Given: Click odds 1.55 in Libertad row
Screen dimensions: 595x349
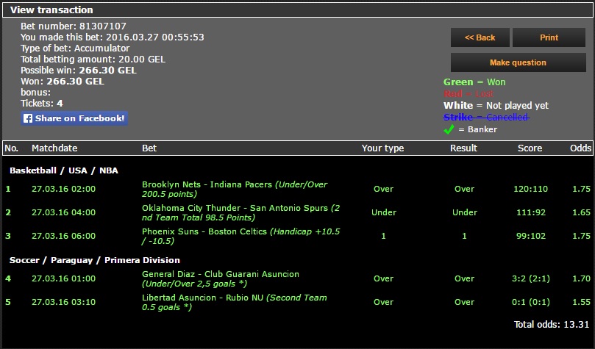Looking at the screenshot, I should point(581,303).
